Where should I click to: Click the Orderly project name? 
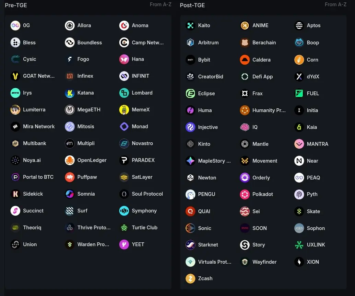[261, 178]
